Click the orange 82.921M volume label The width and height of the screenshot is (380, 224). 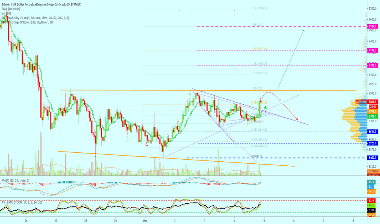[373, 171]
